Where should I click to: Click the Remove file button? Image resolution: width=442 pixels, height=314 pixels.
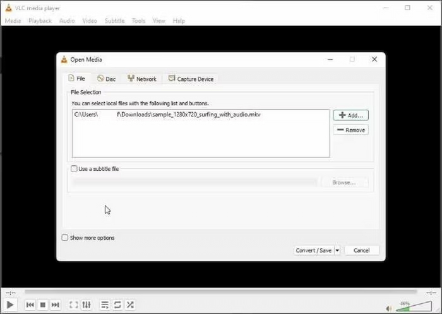pos(350,130)
